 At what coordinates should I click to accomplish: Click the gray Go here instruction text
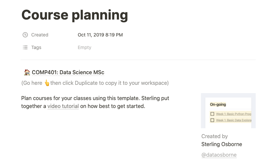(110, 83)
